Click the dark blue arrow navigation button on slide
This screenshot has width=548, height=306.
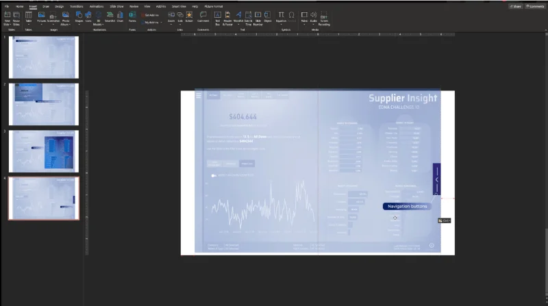pyautogui.click(x=436, y=179)
